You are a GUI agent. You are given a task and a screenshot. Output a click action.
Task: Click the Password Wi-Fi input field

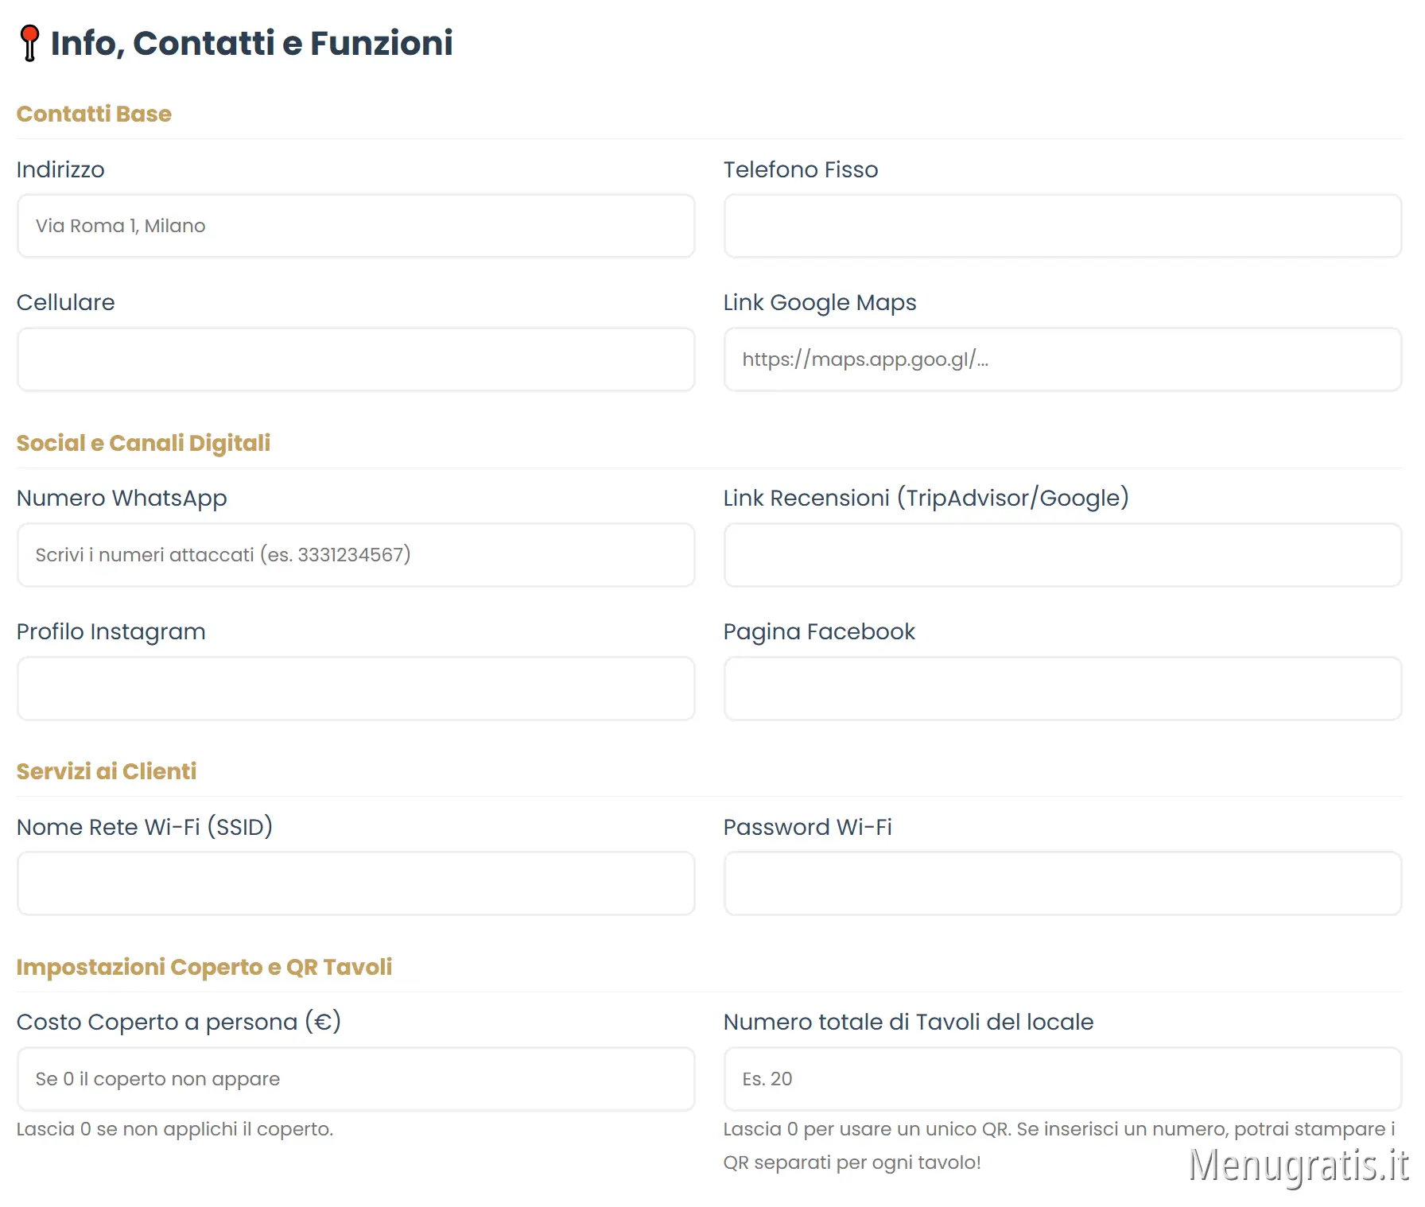(1062, 883)
